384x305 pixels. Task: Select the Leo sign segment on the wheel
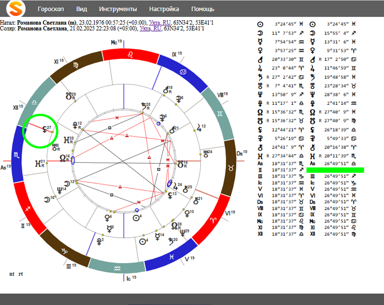pos(130,55)
